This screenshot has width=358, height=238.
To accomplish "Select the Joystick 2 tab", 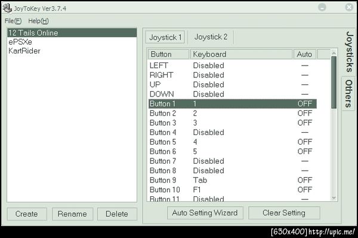I will (x=211, y=37).
